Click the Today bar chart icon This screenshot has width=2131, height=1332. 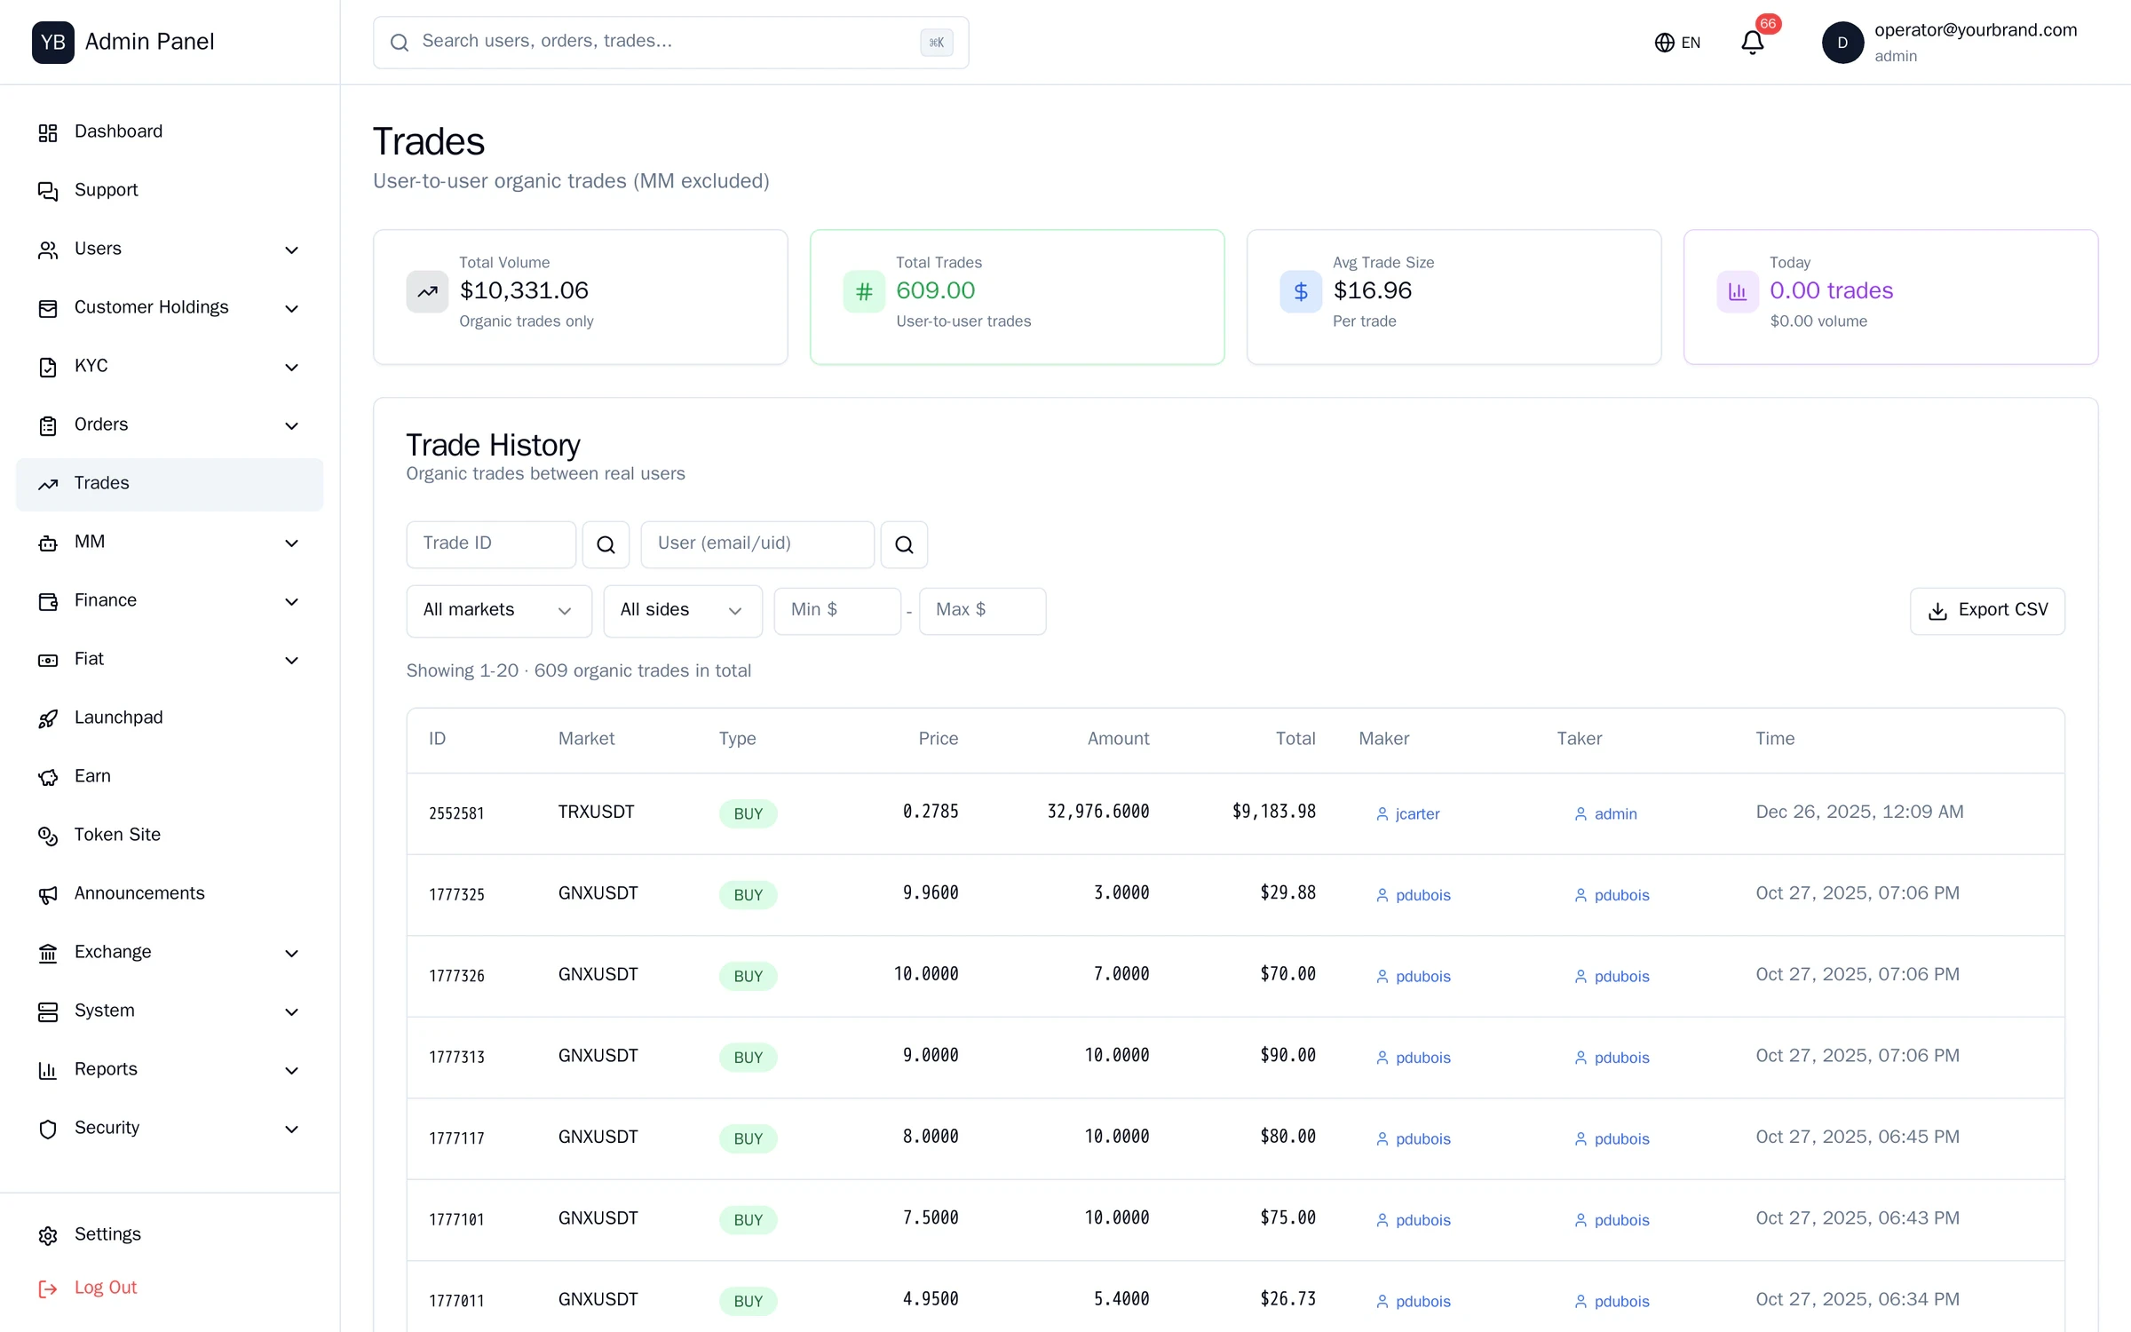[x=1738, y=291]
